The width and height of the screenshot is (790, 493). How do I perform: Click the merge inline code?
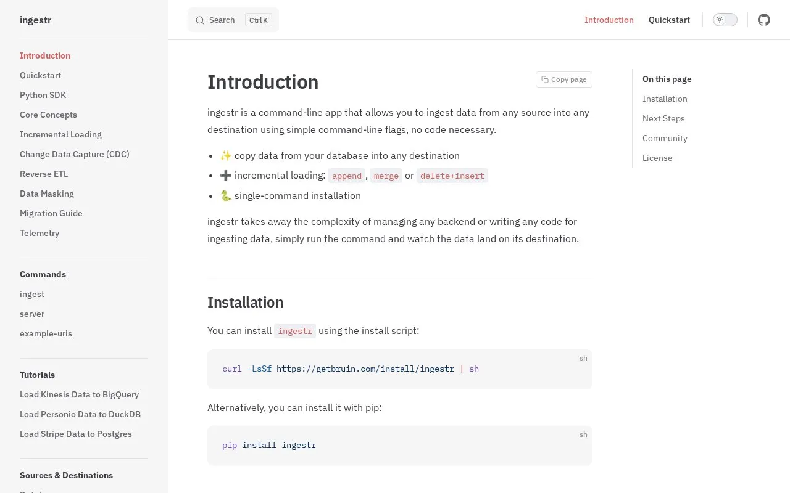(386, 176)
